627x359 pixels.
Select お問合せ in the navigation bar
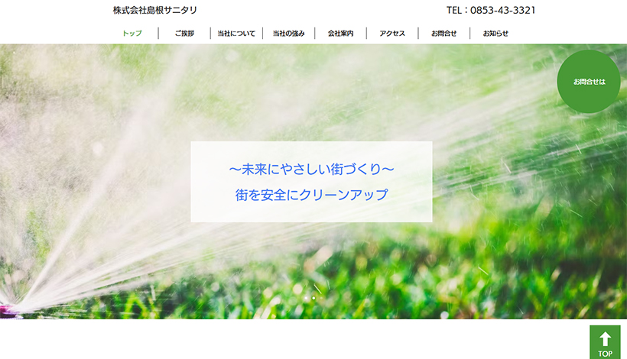coord(444,34)
